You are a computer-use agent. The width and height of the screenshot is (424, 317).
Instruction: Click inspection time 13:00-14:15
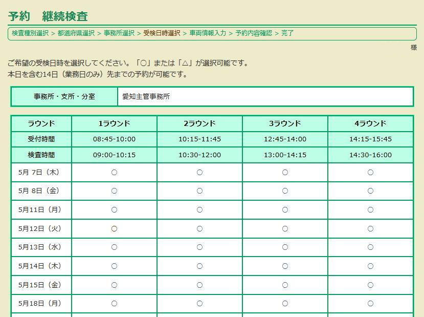click(285, 155)
